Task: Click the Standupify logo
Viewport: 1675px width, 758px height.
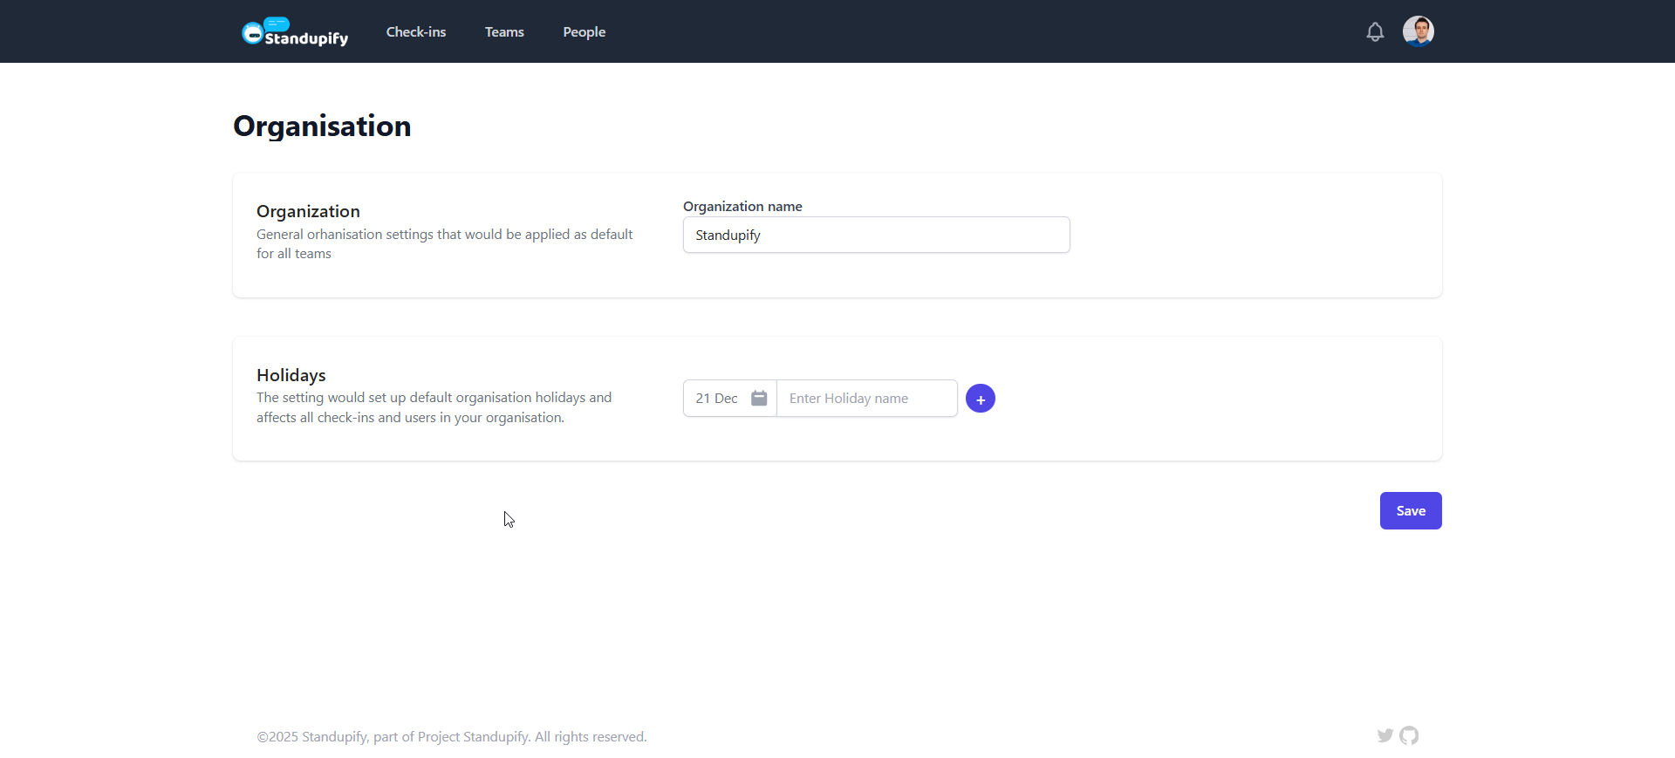Action: (x=295, y=32)
